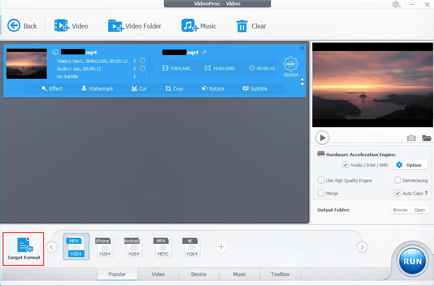The image size is (434, 286).
Task: Select MP4 H264 format preset
Action: pyautogui.click(x=76, y=247)
